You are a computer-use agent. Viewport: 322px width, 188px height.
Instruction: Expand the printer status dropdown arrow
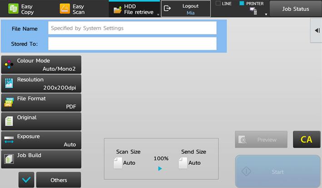(x=266, y=15)
